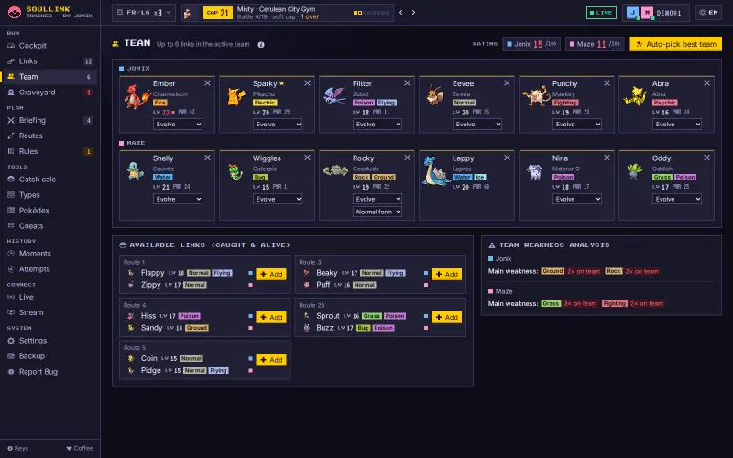The height and width of the screenshot is (458, 733).
Task: Add the Route 4 link Hiss and Sandy
Action: (x=271, y=317)
